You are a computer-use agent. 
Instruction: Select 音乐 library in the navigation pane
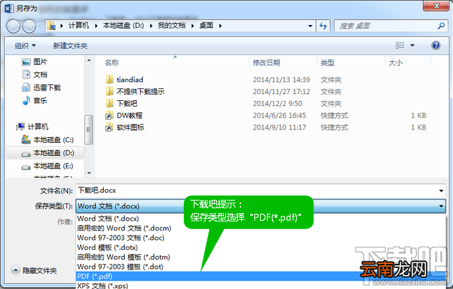pyautogui.click(x=34, y=100)
